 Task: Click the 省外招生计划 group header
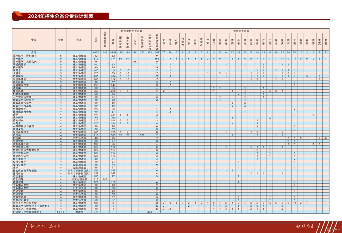(241, 31)
